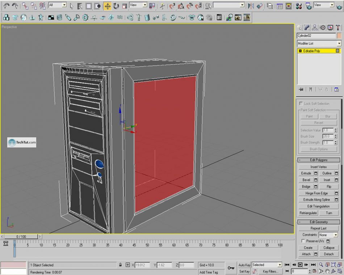Click the Detach button
Image resolution: width=344 pixels, height=275 pixels.
[x=329, y=254]
